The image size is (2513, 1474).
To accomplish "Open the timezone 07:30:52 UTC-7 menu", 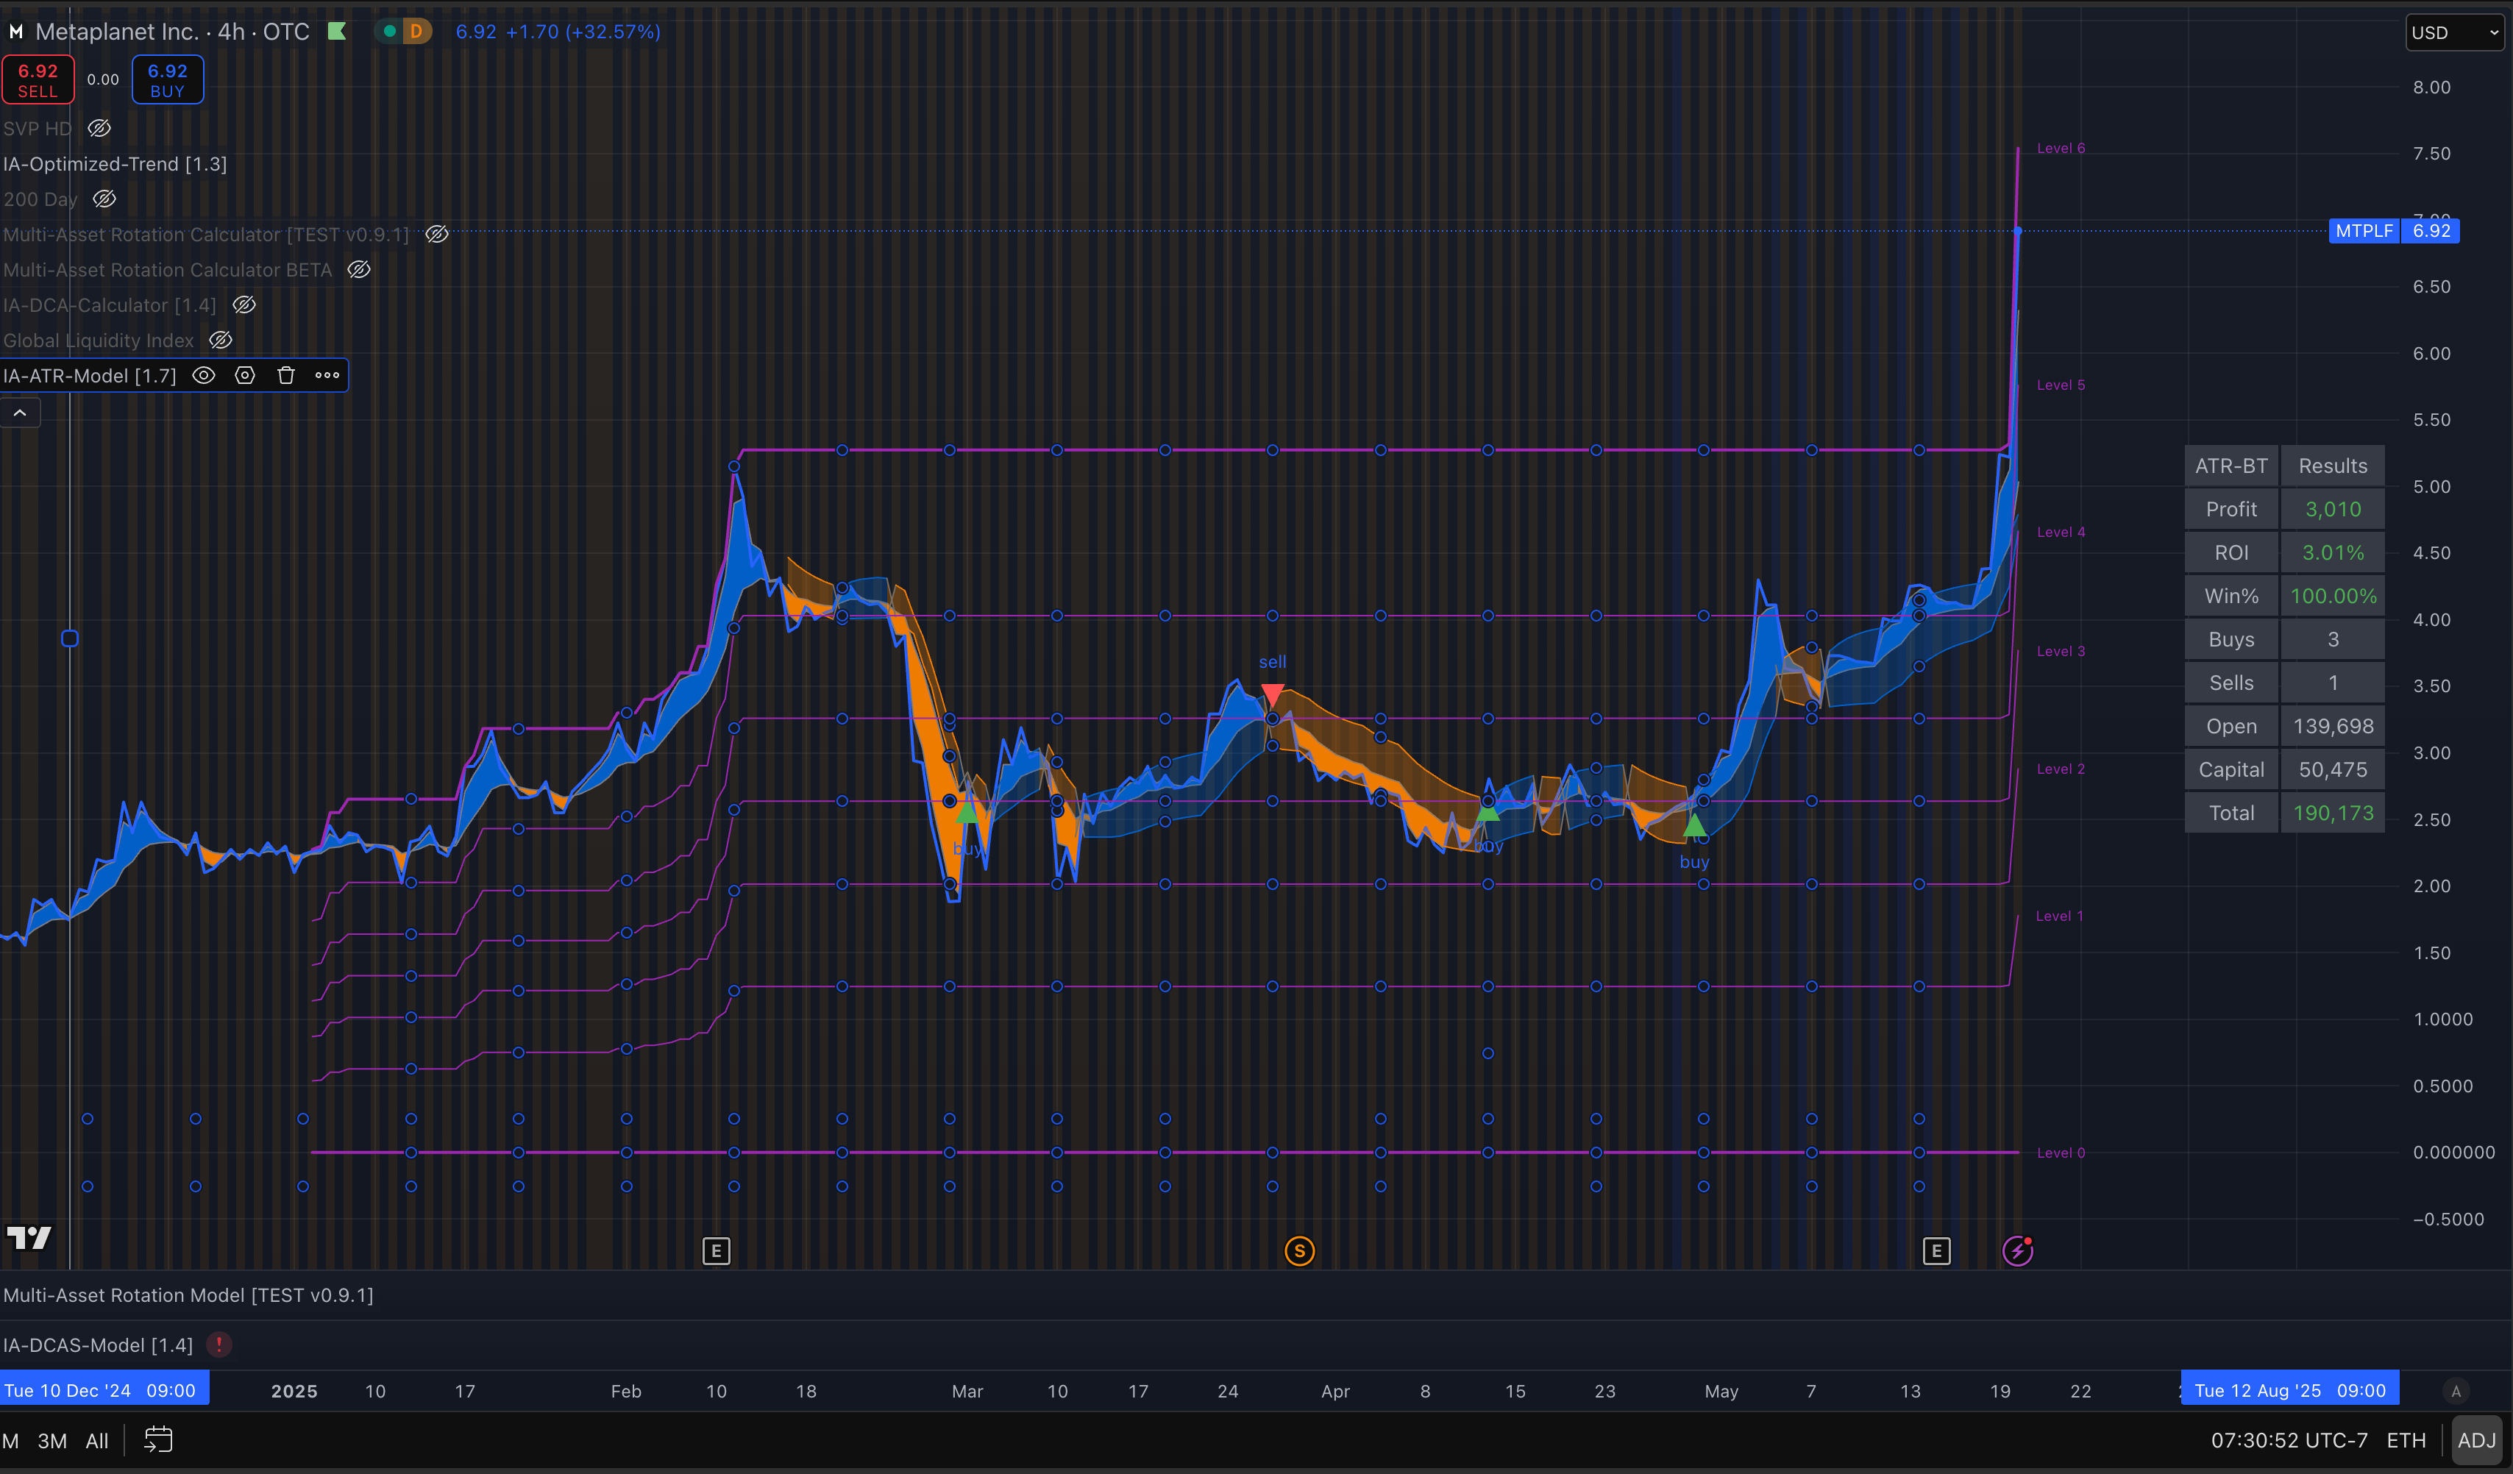I will (x=2289, y=1440).
